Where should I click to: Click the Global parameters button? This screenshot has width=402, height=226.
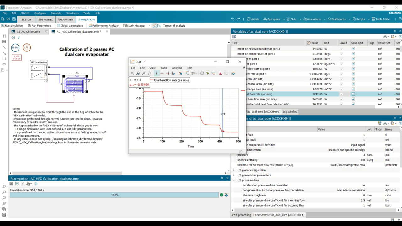click(x=70, y=26)
